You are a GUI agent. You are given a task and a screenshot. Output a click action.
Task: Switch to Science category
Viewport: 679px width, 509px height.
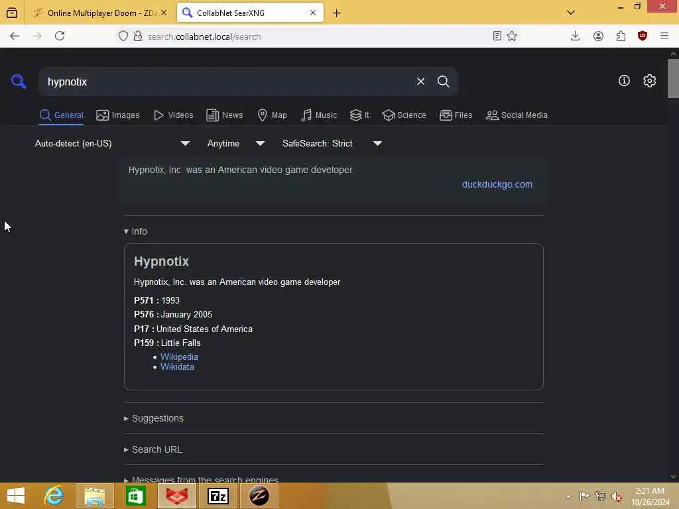404,115
